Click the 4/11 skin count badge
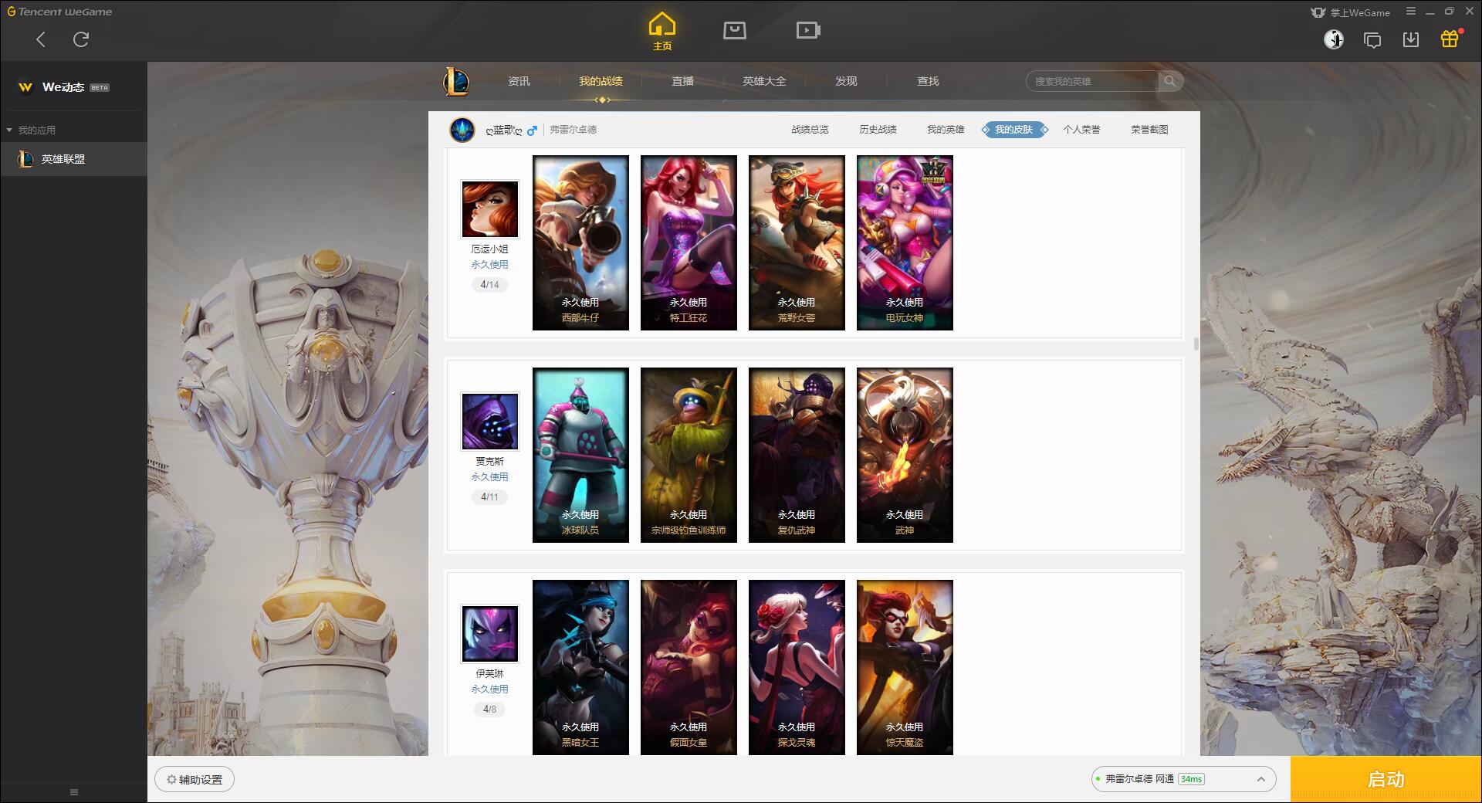This screenshot has height=803, width=1482. 489,497
